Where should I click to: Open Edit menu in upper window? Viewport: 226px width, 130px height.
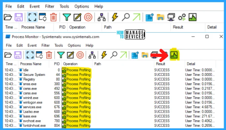(x=21, y=6)
